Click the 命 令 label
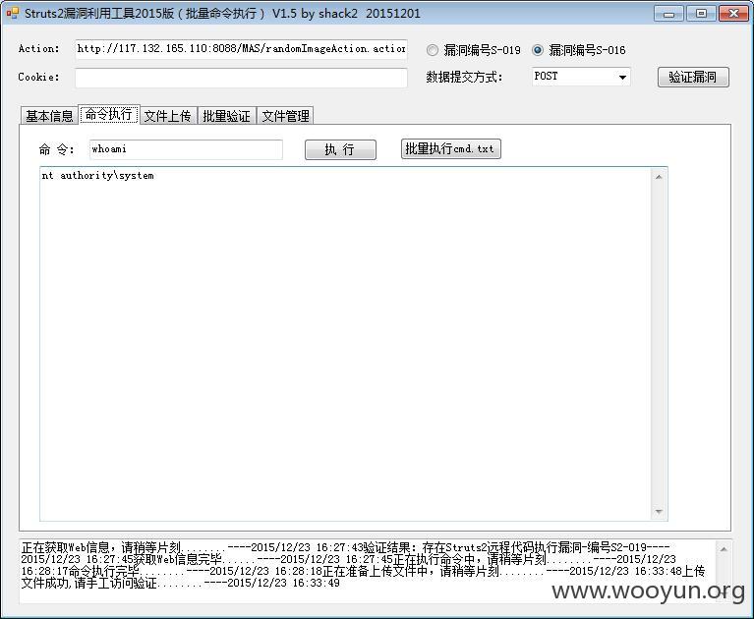The width and height of the screenshot is (754, 619). click(57, 150)
